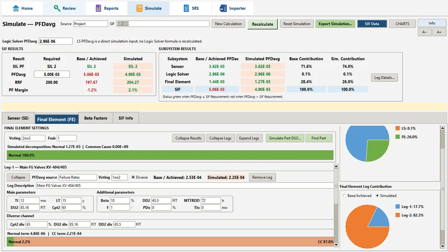This screenshot has width=448, height=252.
Task: Open Leg Details dialog
Action: pyautogui.click(x=385, y=78)
